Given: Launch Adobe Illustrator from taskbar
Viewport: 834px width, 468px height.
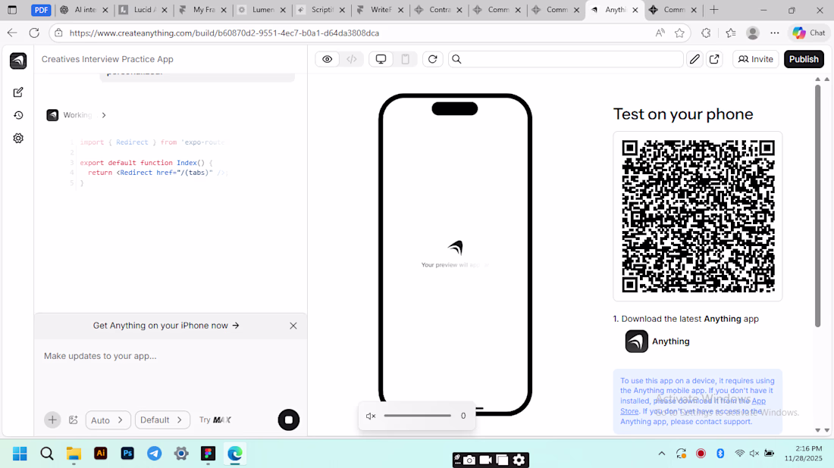Looking at the screenshot, I should [x=101, y=453].
